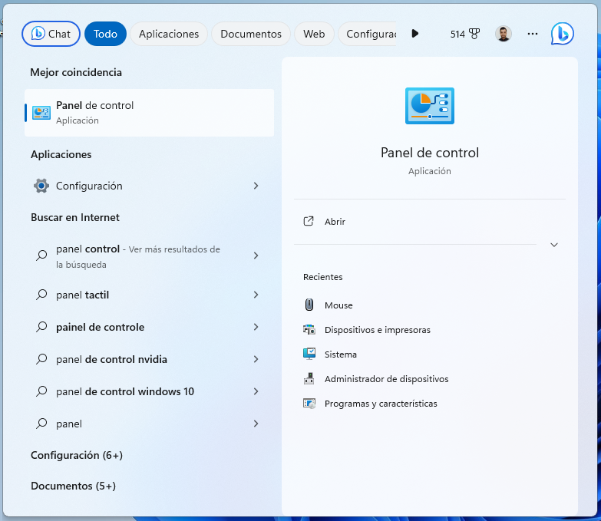Switch to Configuración filter tab

pyautogui.click(x=367, y=34)
